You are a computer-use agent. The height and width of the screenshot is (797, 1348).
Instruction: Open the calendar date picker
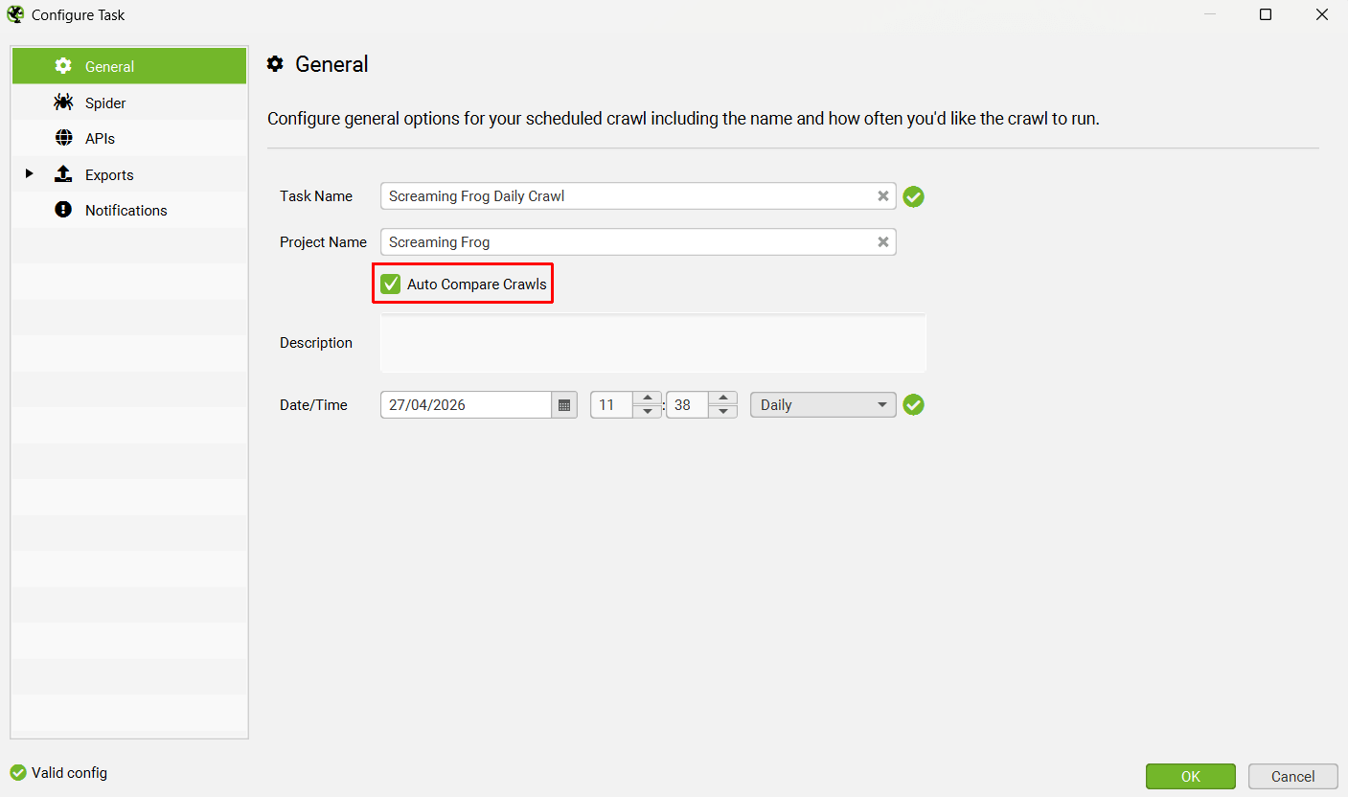(x=564, y=405)
